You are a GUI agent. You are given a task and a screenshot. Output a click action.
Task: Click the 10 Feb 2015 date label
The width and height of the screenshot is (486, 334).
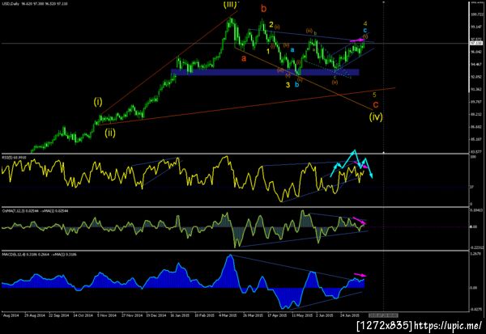(205, 315)
